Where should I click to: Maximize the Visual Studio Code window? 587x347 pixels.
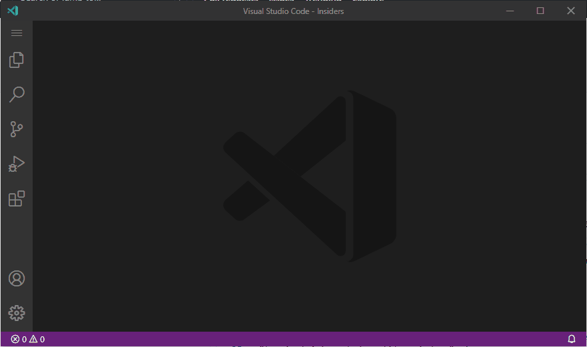pos(540,11)
